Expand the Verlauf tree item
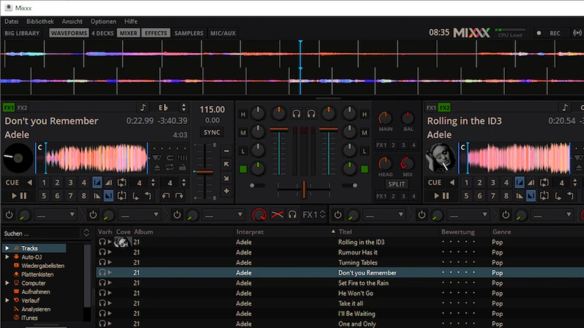Screen dimensions: 584x328 pos(7,300)
